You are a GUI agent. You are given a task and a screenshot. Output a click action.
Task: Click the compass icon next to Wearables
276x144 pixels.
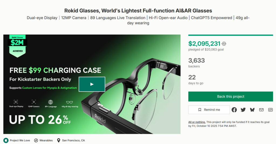36,140
